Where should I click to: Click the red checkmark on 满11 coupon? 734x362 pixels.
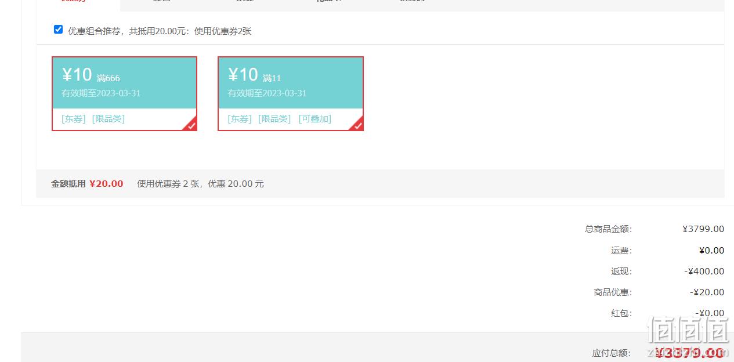pyautogui.click(x=357, y=125)
